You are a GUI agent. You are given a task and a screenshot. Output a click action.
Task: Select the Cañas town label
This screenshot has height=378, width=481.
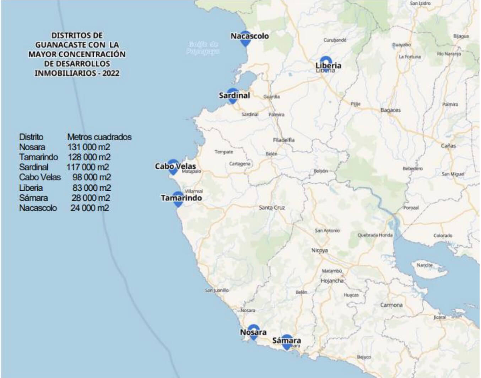(448, 146)
